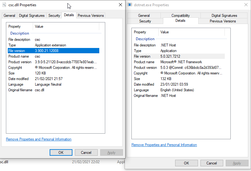251x171 pixels.
Task: Open Digital Signatures tab in dotnet.exe Properties
Action: click(224, 16)
